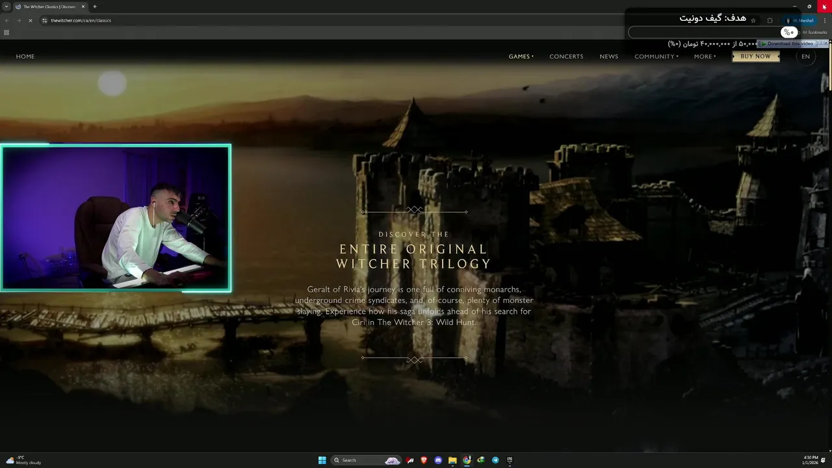Screen dimensions: 832x468
Task: Open the CONCERTS page
Action: (x=566, y=57)
